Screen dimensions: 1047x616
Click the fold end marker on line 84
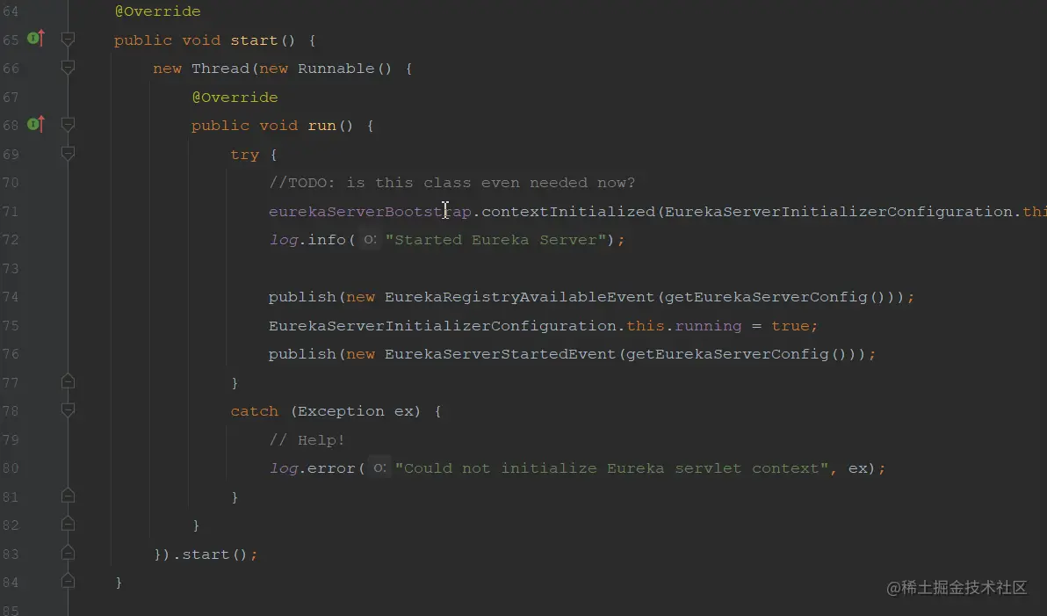point(68,581)
